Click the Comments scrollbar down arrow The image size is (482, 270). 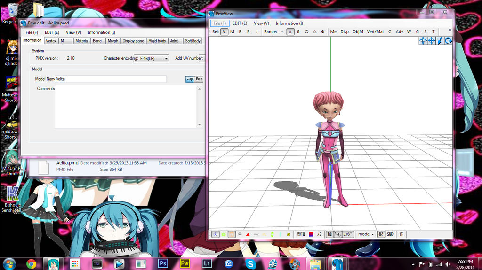(x=200, y=124)
